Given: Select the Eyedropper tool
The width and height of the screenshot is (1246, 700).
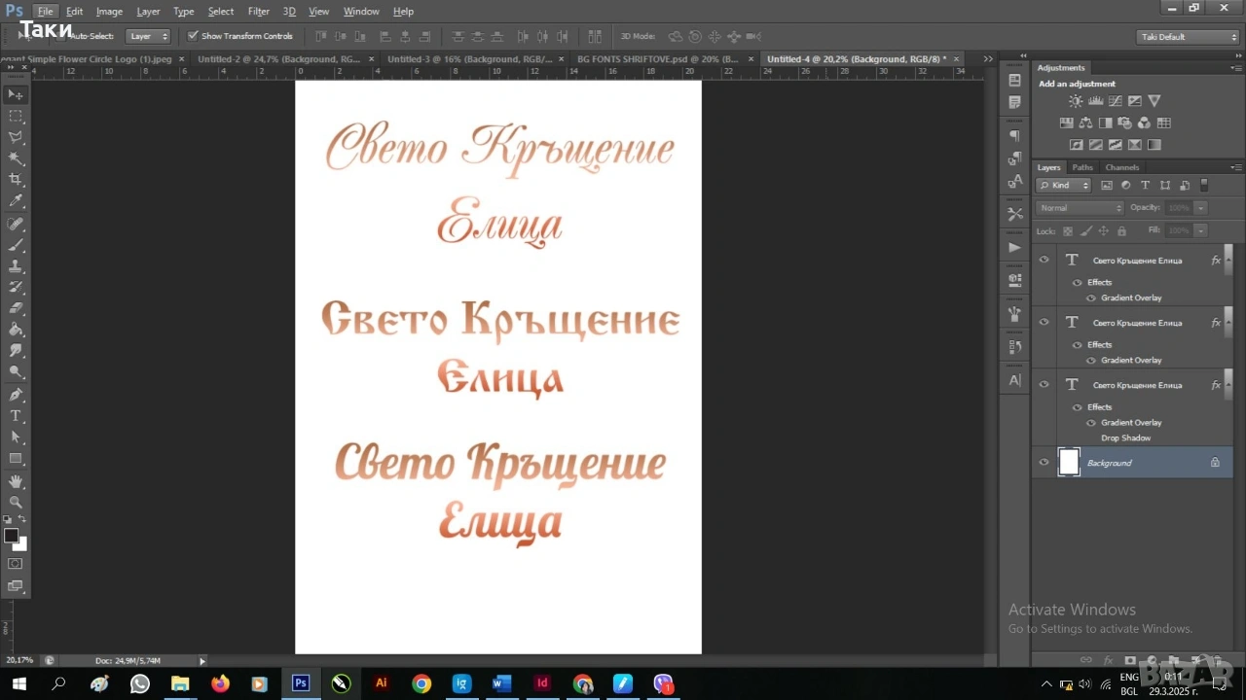Looking at the screenshot, I should click(16, 201).
